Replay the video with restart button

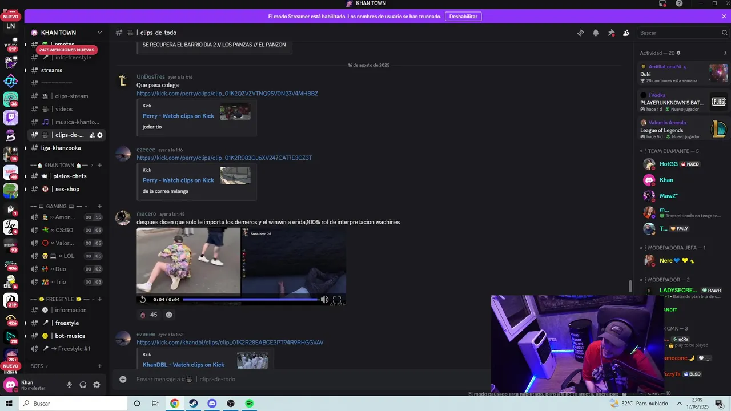143,299
